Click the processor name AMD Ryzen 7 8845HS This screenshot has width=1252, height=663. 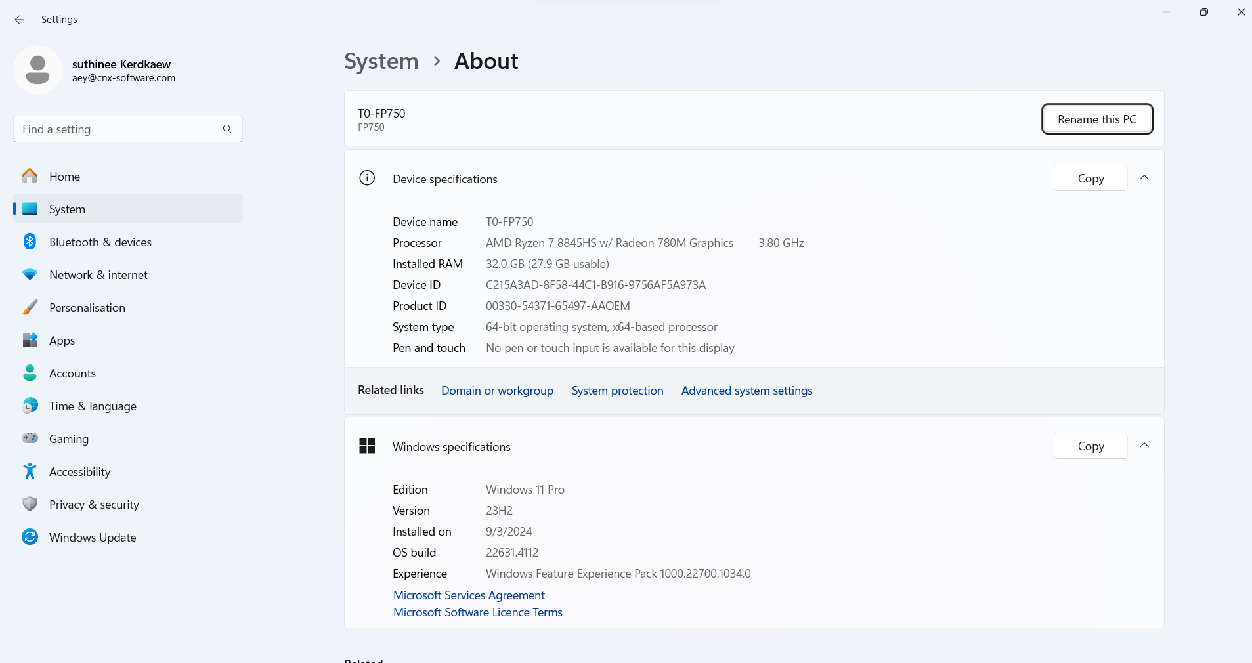(609, 242)
